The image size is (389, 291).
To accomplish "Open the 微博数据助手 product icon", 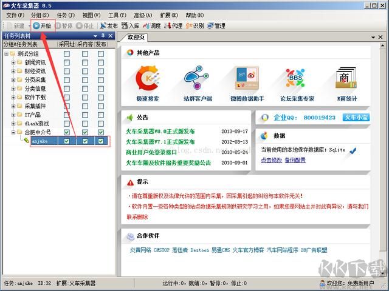I will click(x=247, y=78).
